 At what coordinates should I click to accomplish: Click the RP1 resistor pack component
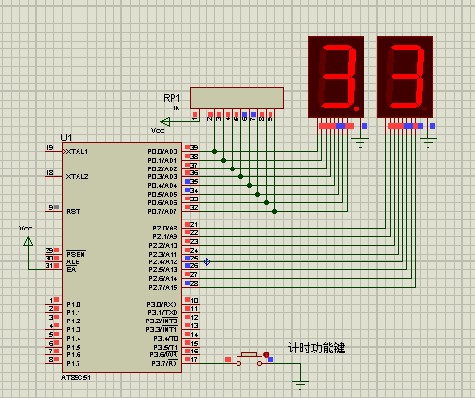coord(237,98)
